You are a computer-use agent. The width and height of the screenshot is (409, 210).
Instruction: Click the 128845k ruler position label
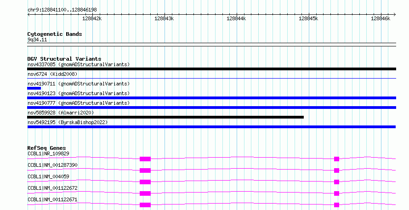(x=308, y=18)
